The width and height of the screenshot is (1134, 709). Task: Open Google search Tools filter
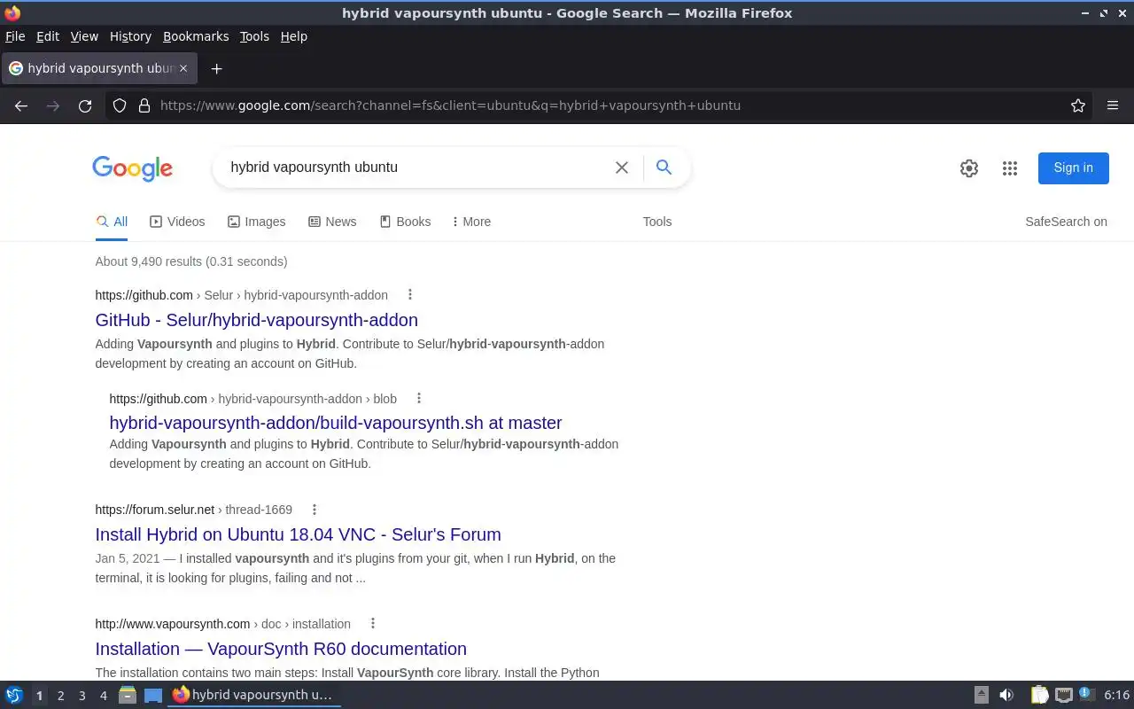pos(657,222)
